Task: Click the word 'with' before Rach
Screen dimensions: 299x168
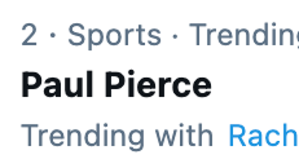Action: [x=184, y=135]
